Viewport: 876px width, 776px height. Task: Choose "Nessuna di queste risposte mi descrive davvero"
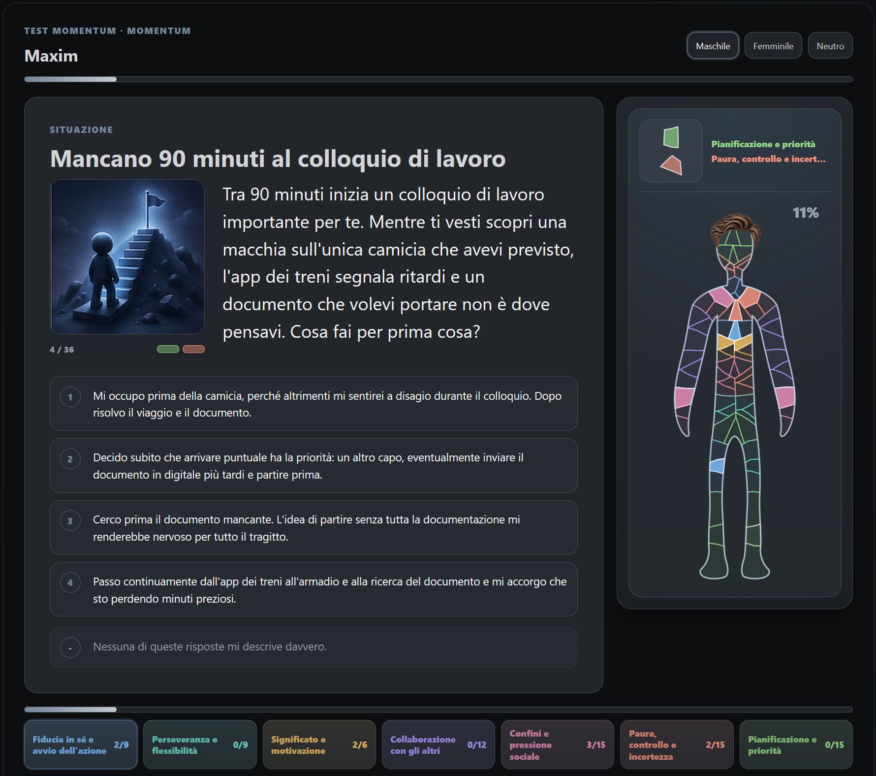coord(313,647)
